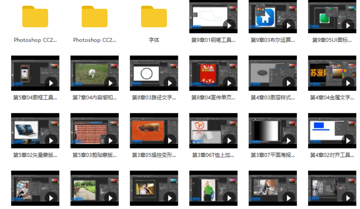
Task: Open 第5章04图框工具 thumbnail with child photo
Action: (x=35, y=73)
